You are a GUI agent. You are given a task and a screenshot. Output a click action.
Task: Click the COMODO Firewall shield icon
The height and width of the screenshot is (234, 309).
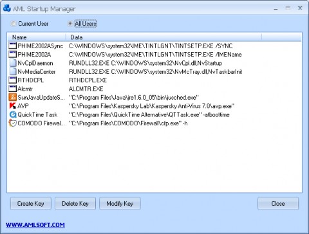13,123
